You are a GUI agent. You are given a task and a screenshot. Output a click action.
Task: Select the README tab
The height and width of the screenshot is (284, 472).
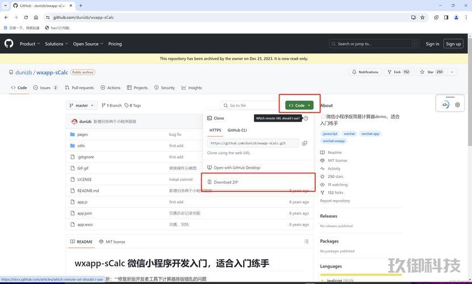[81, 241]
